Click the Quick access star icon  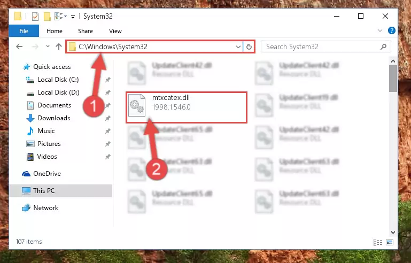click(x=27, y=67)
